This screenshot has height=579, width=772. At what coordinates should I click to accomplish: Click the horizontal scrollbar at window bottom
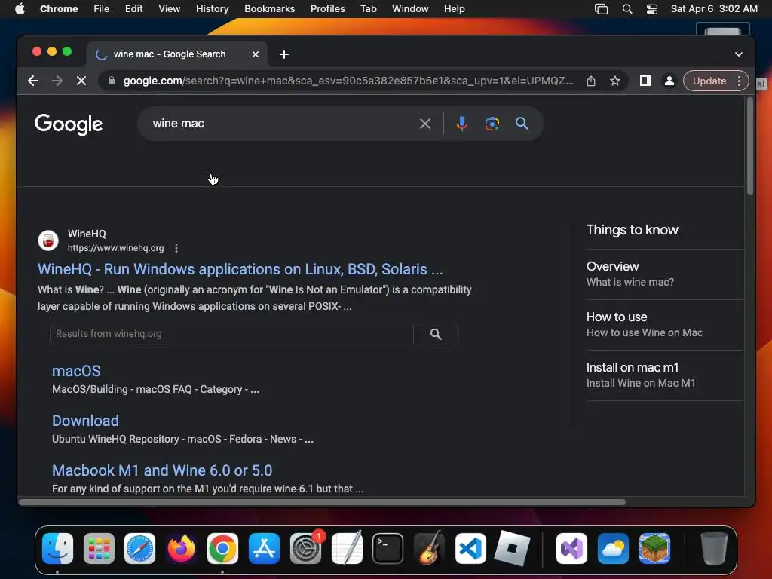pos(323,502)
